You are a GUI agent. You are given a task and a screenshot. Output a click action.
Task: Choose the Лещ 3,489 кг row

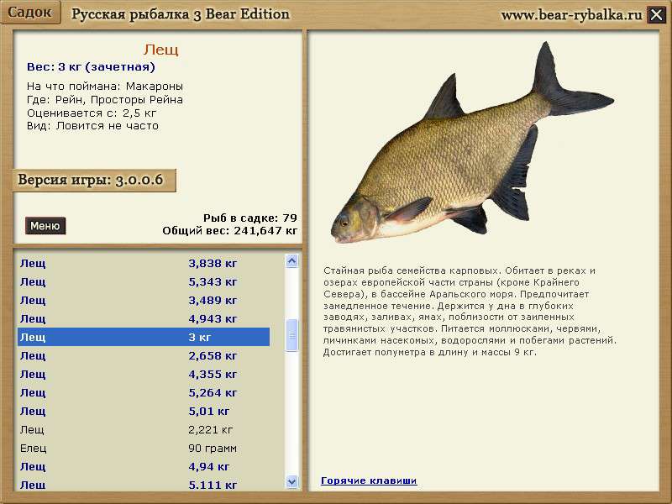tap(143, 300)
